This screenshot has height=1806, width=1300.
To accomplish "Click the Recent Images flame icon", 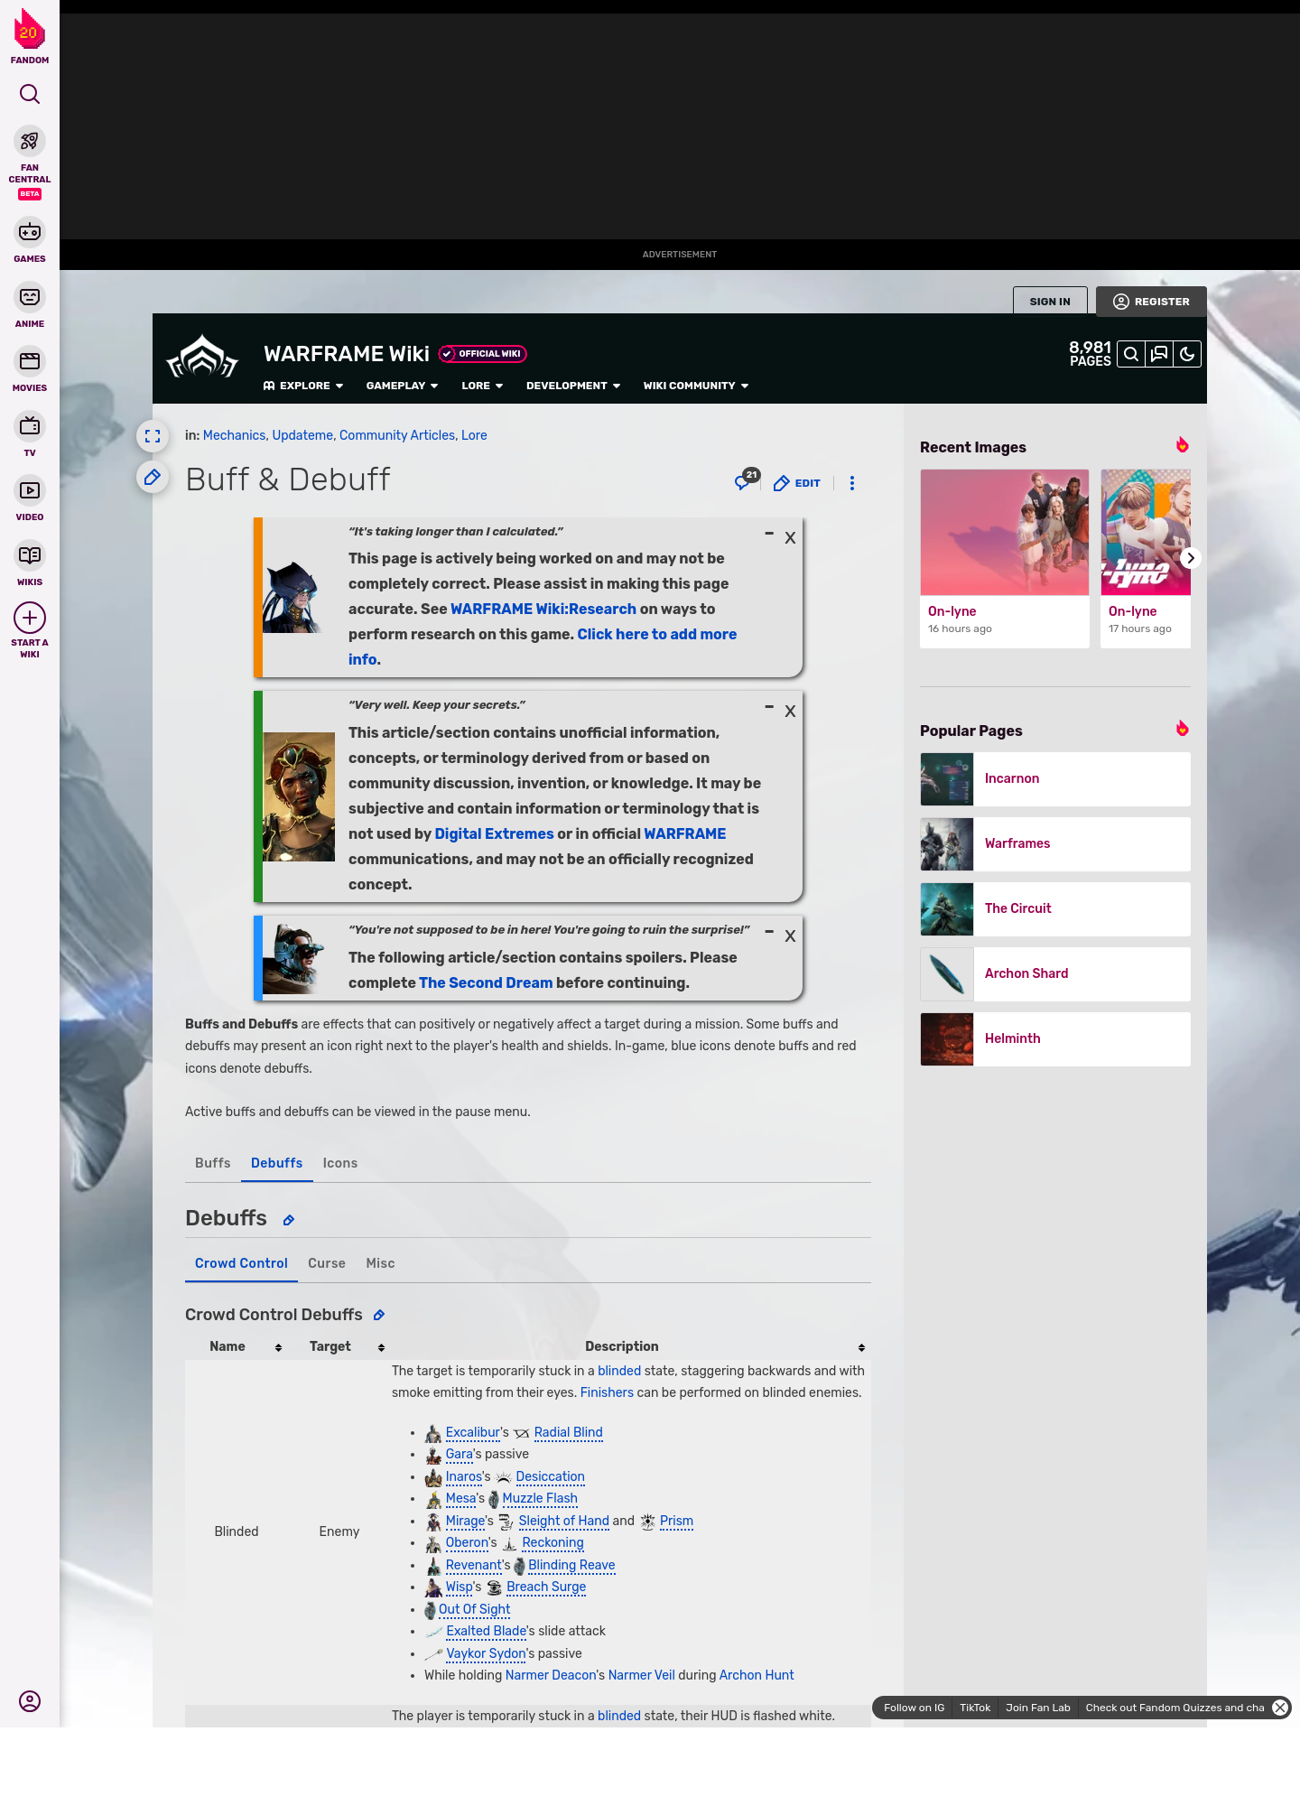I will coord(1182,445).
